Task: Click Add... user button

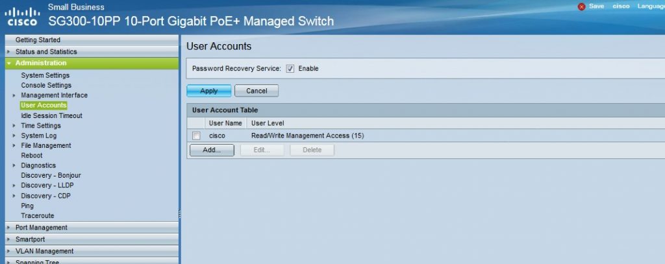Action: (212, 150)
